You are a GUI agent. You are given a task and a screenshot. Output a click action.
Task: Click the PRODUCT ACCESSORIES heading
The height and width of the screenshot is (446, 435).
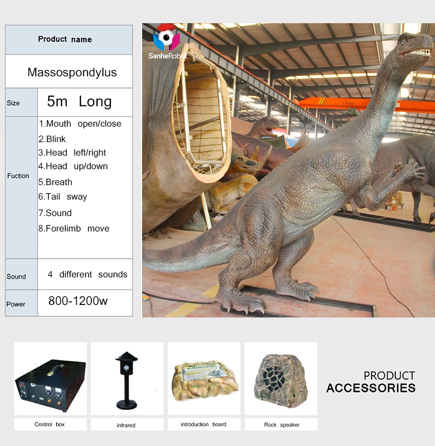click(x=371, y=382)
